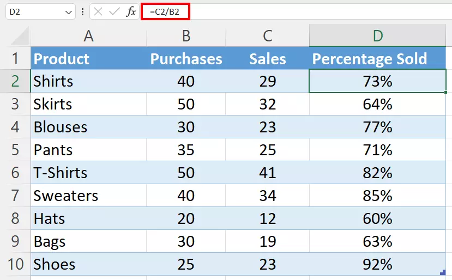Click the Sweaters sales value 34
Viewport: 452px width, 280px height.
267,196
